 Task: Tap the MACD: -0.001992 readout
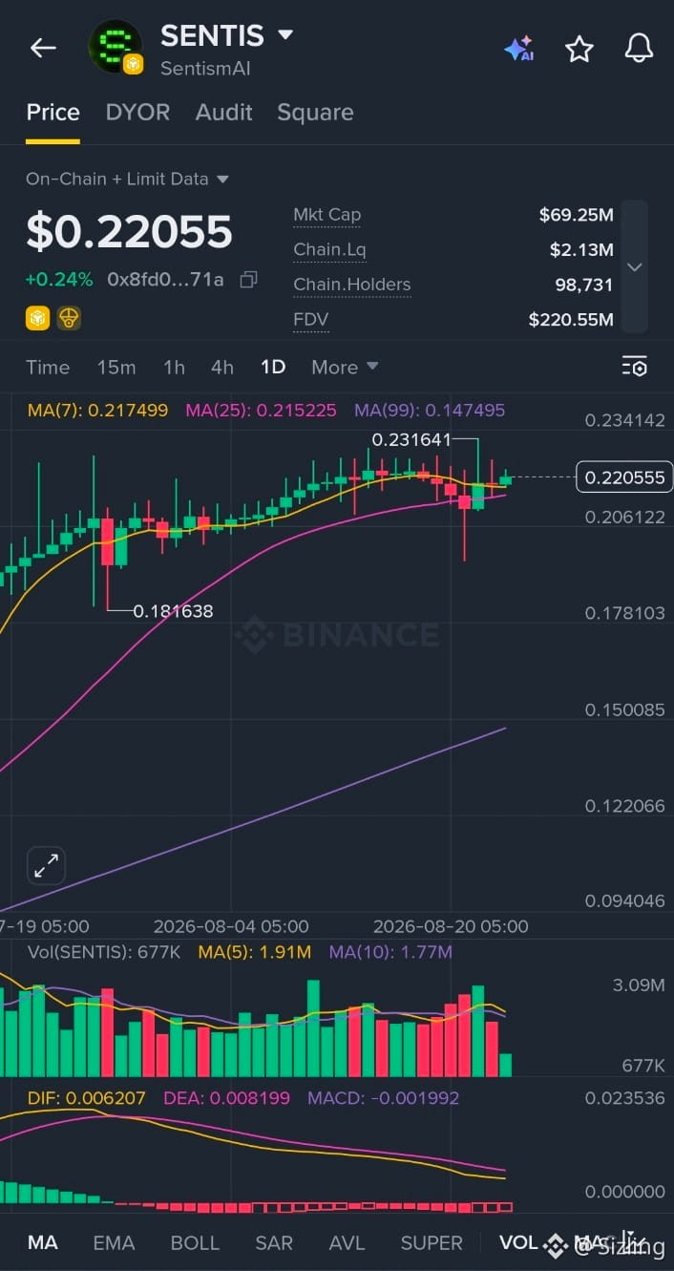click(383, 1098)
